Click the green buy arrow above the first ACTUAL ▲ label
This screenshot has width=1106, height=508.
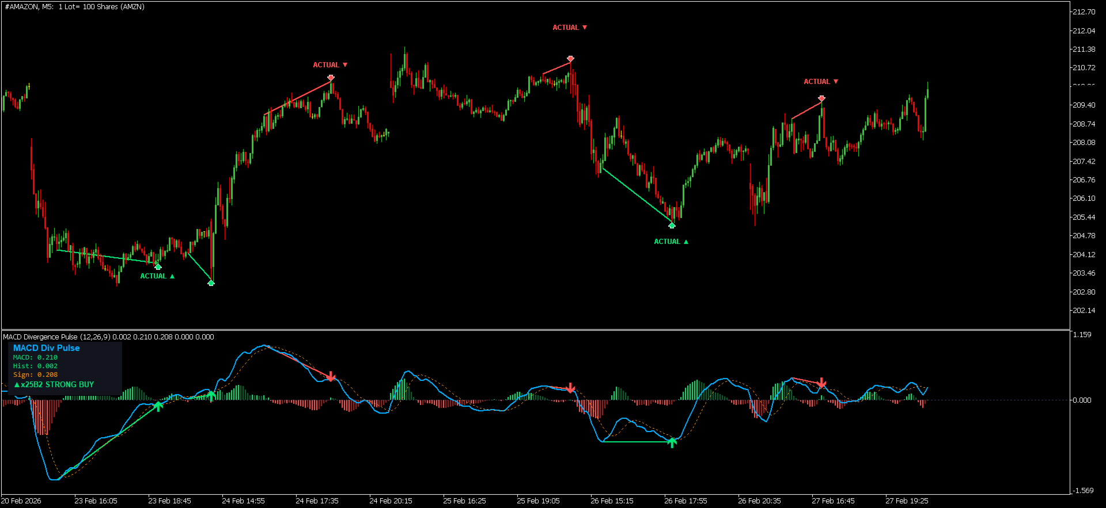(x=158, y=266)
